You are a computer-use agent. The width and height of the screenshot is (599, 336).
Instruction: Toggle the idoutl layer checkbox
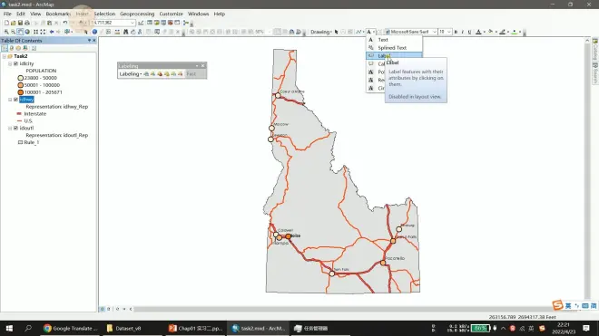15,128
